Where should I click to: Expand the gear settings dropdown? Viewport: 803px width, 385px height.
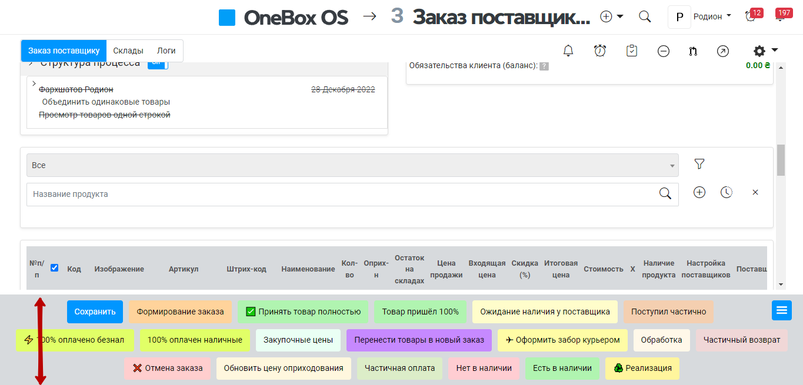[765, 51]
